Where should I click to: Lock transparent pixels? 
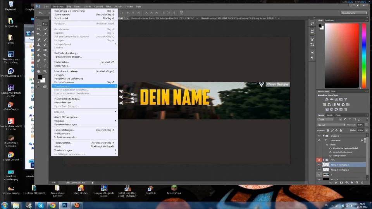(328, 130)
